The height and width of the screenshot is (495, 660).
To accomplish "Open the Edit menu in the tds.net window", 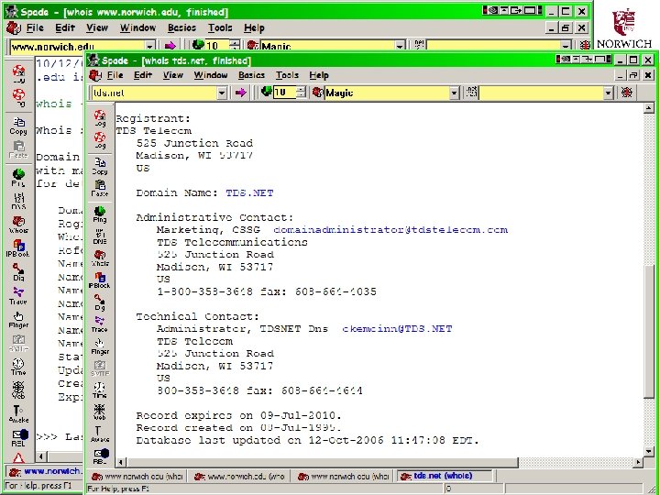I will (143, 75).
